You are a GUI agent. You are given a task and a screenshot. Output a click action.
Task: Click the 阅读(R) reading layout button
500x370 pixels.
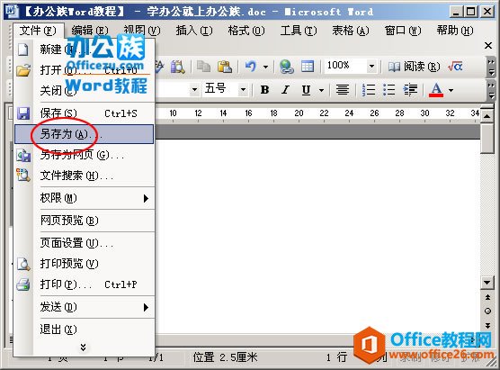[414, 67]
